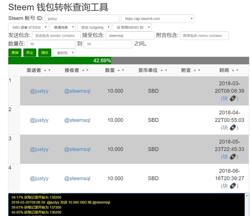Focus the Steem 帐号 ID input field
The height and width of the screenshot is (216, 250).
pyautogui.click(x=82, y=19)
